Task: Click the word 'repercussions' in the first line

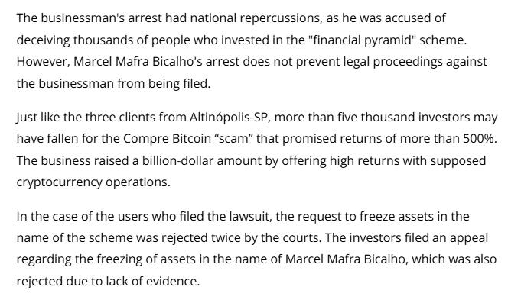Action: click(x=279, y=18)
